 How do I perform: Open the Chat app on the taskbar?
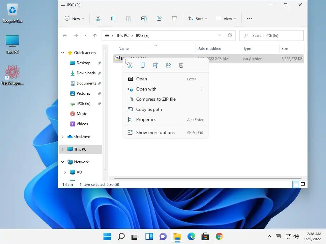click(x=163, y=236)
